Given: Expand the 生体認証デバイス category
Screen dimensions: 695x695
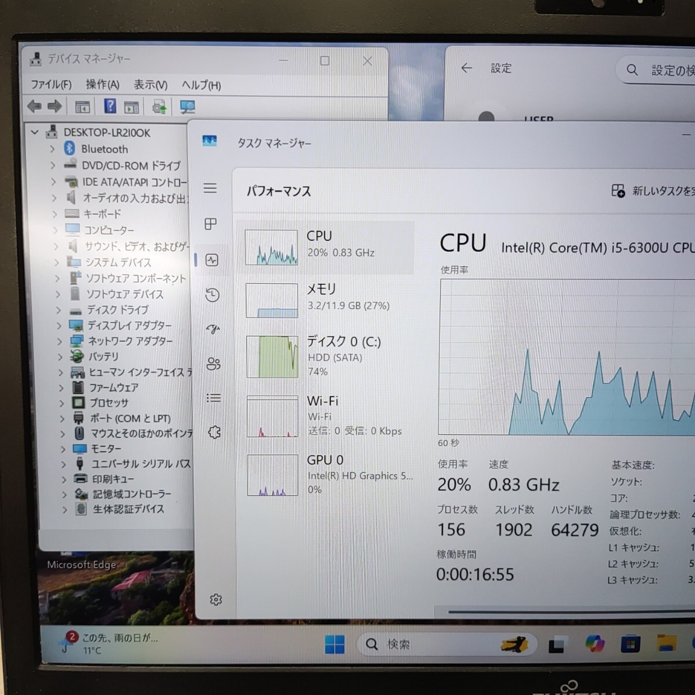Looking at the screenshot, I should (65, 510).
